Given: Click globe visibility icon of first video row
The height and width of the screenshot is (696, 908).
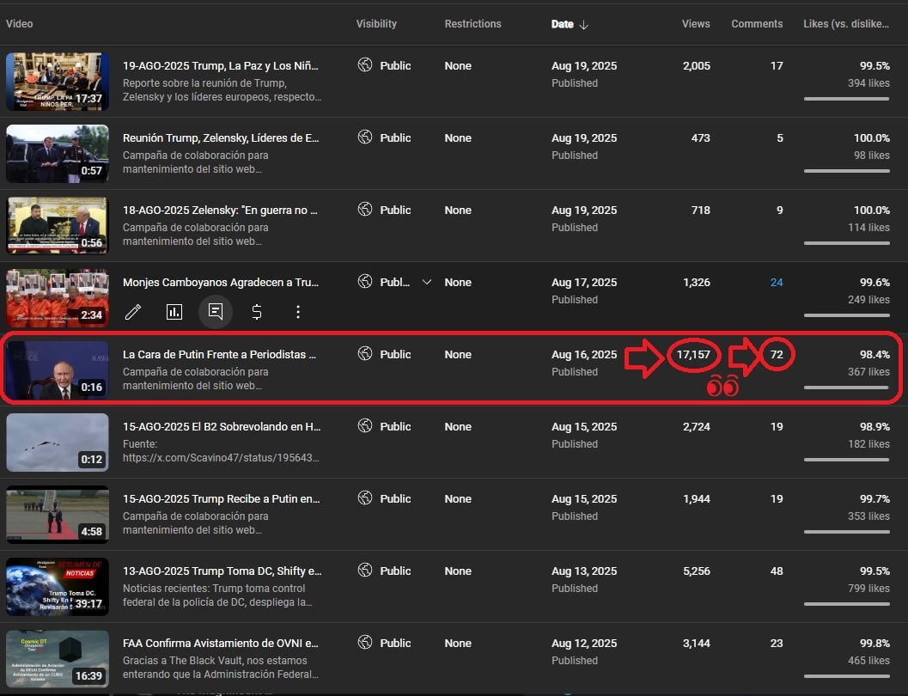Looking at the screenshot, I should pyautogui.click(x=365, y=64).
